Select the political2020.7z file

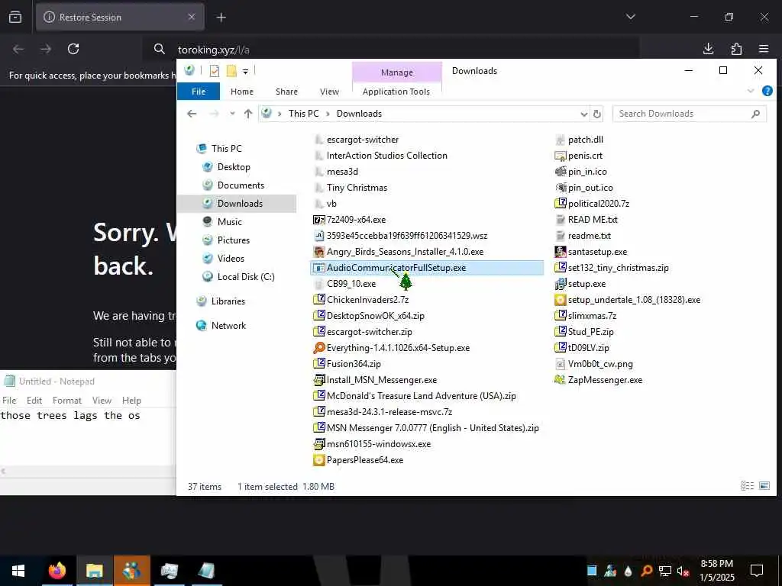[x=598, y=203]
